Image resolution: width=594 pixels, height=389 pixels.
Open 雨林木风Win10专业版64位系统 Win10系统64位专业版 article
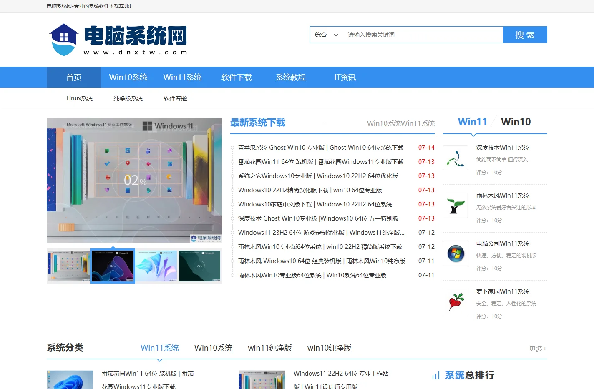click(312, 275)
